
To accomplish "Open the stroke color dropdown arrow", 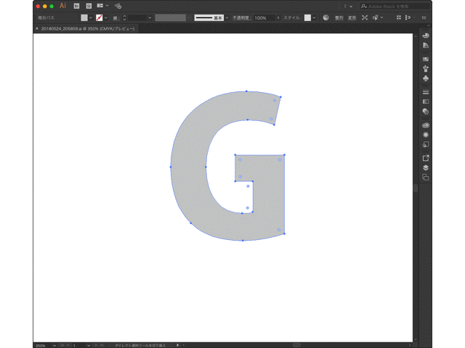I will click(x=106, y=18).
